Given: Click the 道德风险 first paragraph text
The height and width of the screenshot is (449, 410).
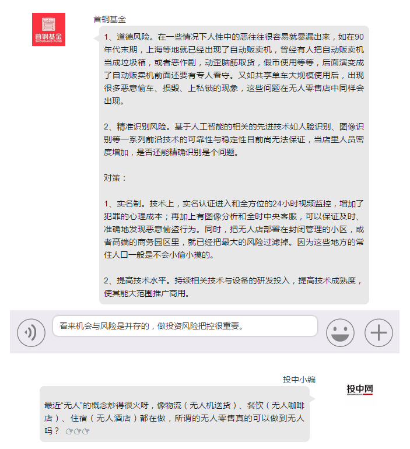Looking at the screenshot, I should point(234,69).
